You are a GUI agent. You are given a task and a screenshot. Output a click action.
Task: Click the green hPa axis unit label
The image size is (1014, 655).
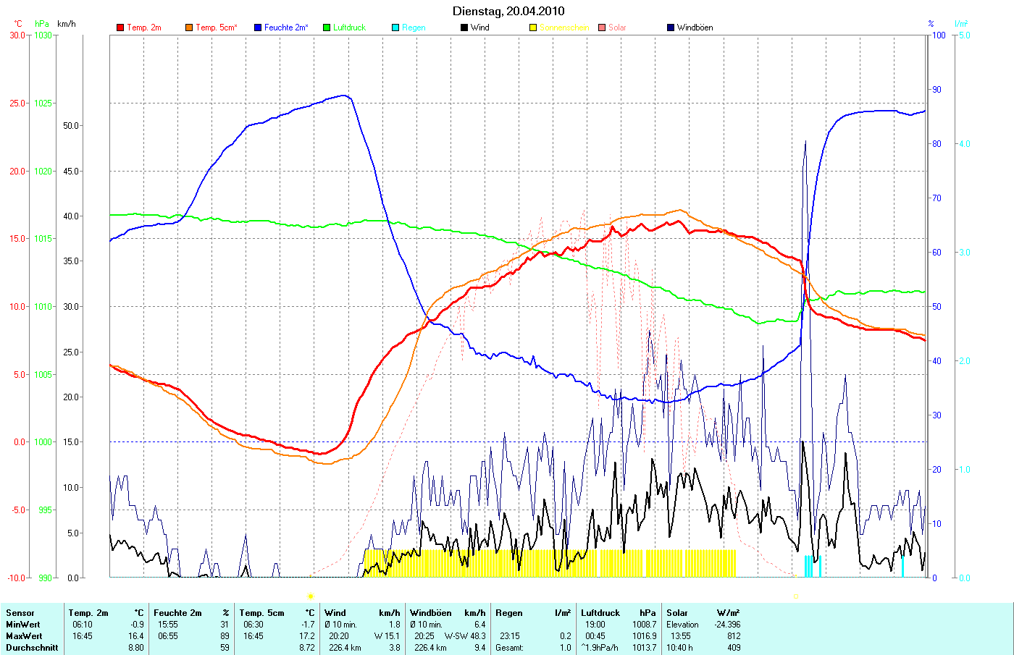pyautogui.click(x=42, y=24)
